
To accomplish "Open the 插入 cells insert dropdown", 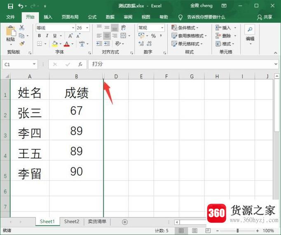I will coord(235,28).
